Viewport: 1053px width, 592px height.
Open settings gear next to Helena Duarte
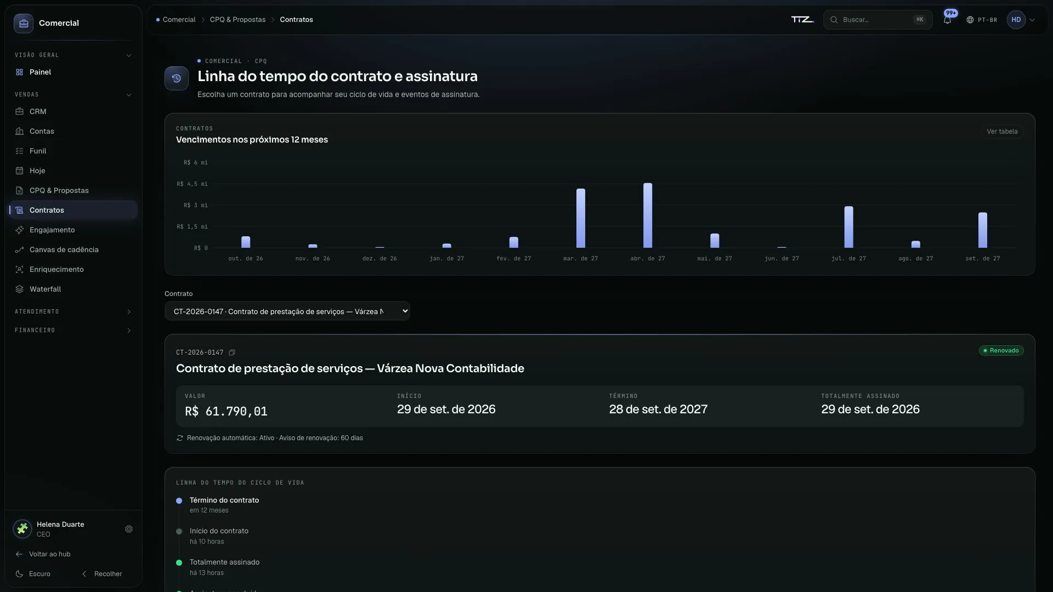click(x=129, y=530)
